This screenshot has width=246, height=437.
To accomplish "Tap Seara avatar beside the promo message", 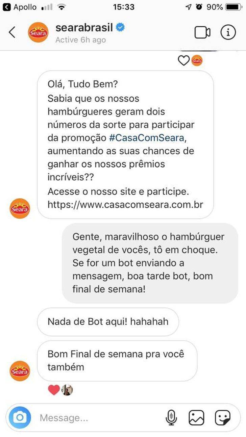I will tap(20, 208).
